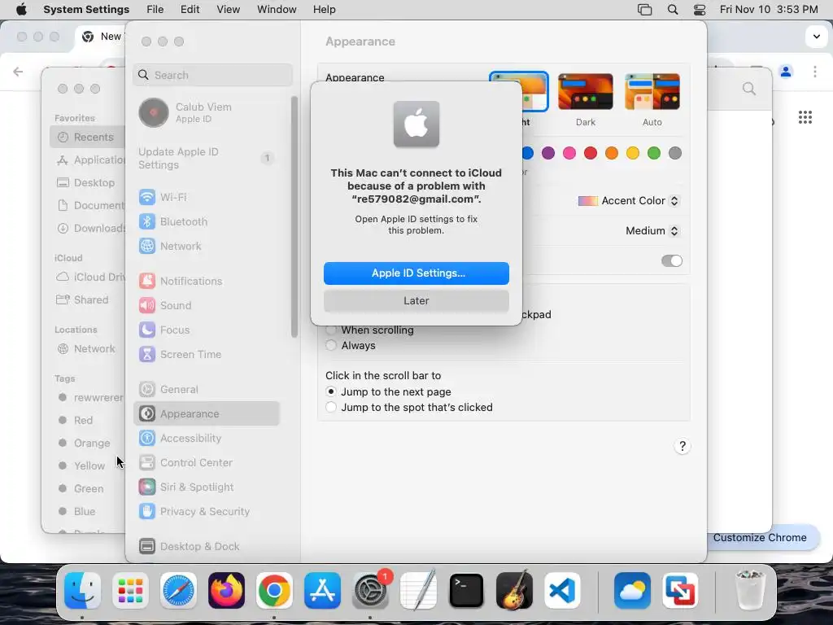833x625 pixels.
Task: Launch Terminal from the Dock
Action: [466, 591]
